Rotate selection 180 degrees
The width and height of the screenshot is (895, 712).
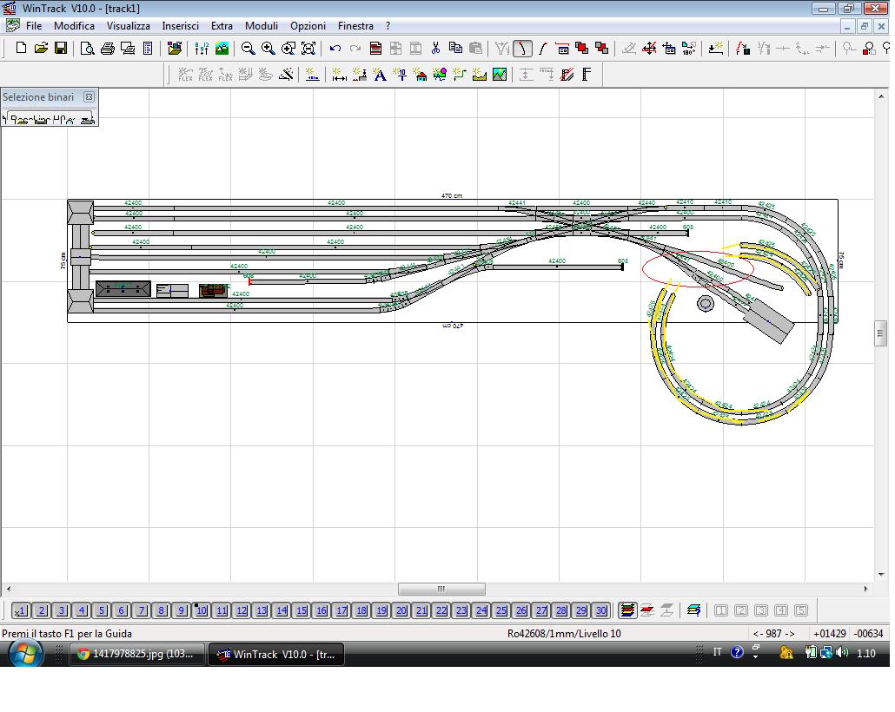pyautogui.click(x=689, y=49)
